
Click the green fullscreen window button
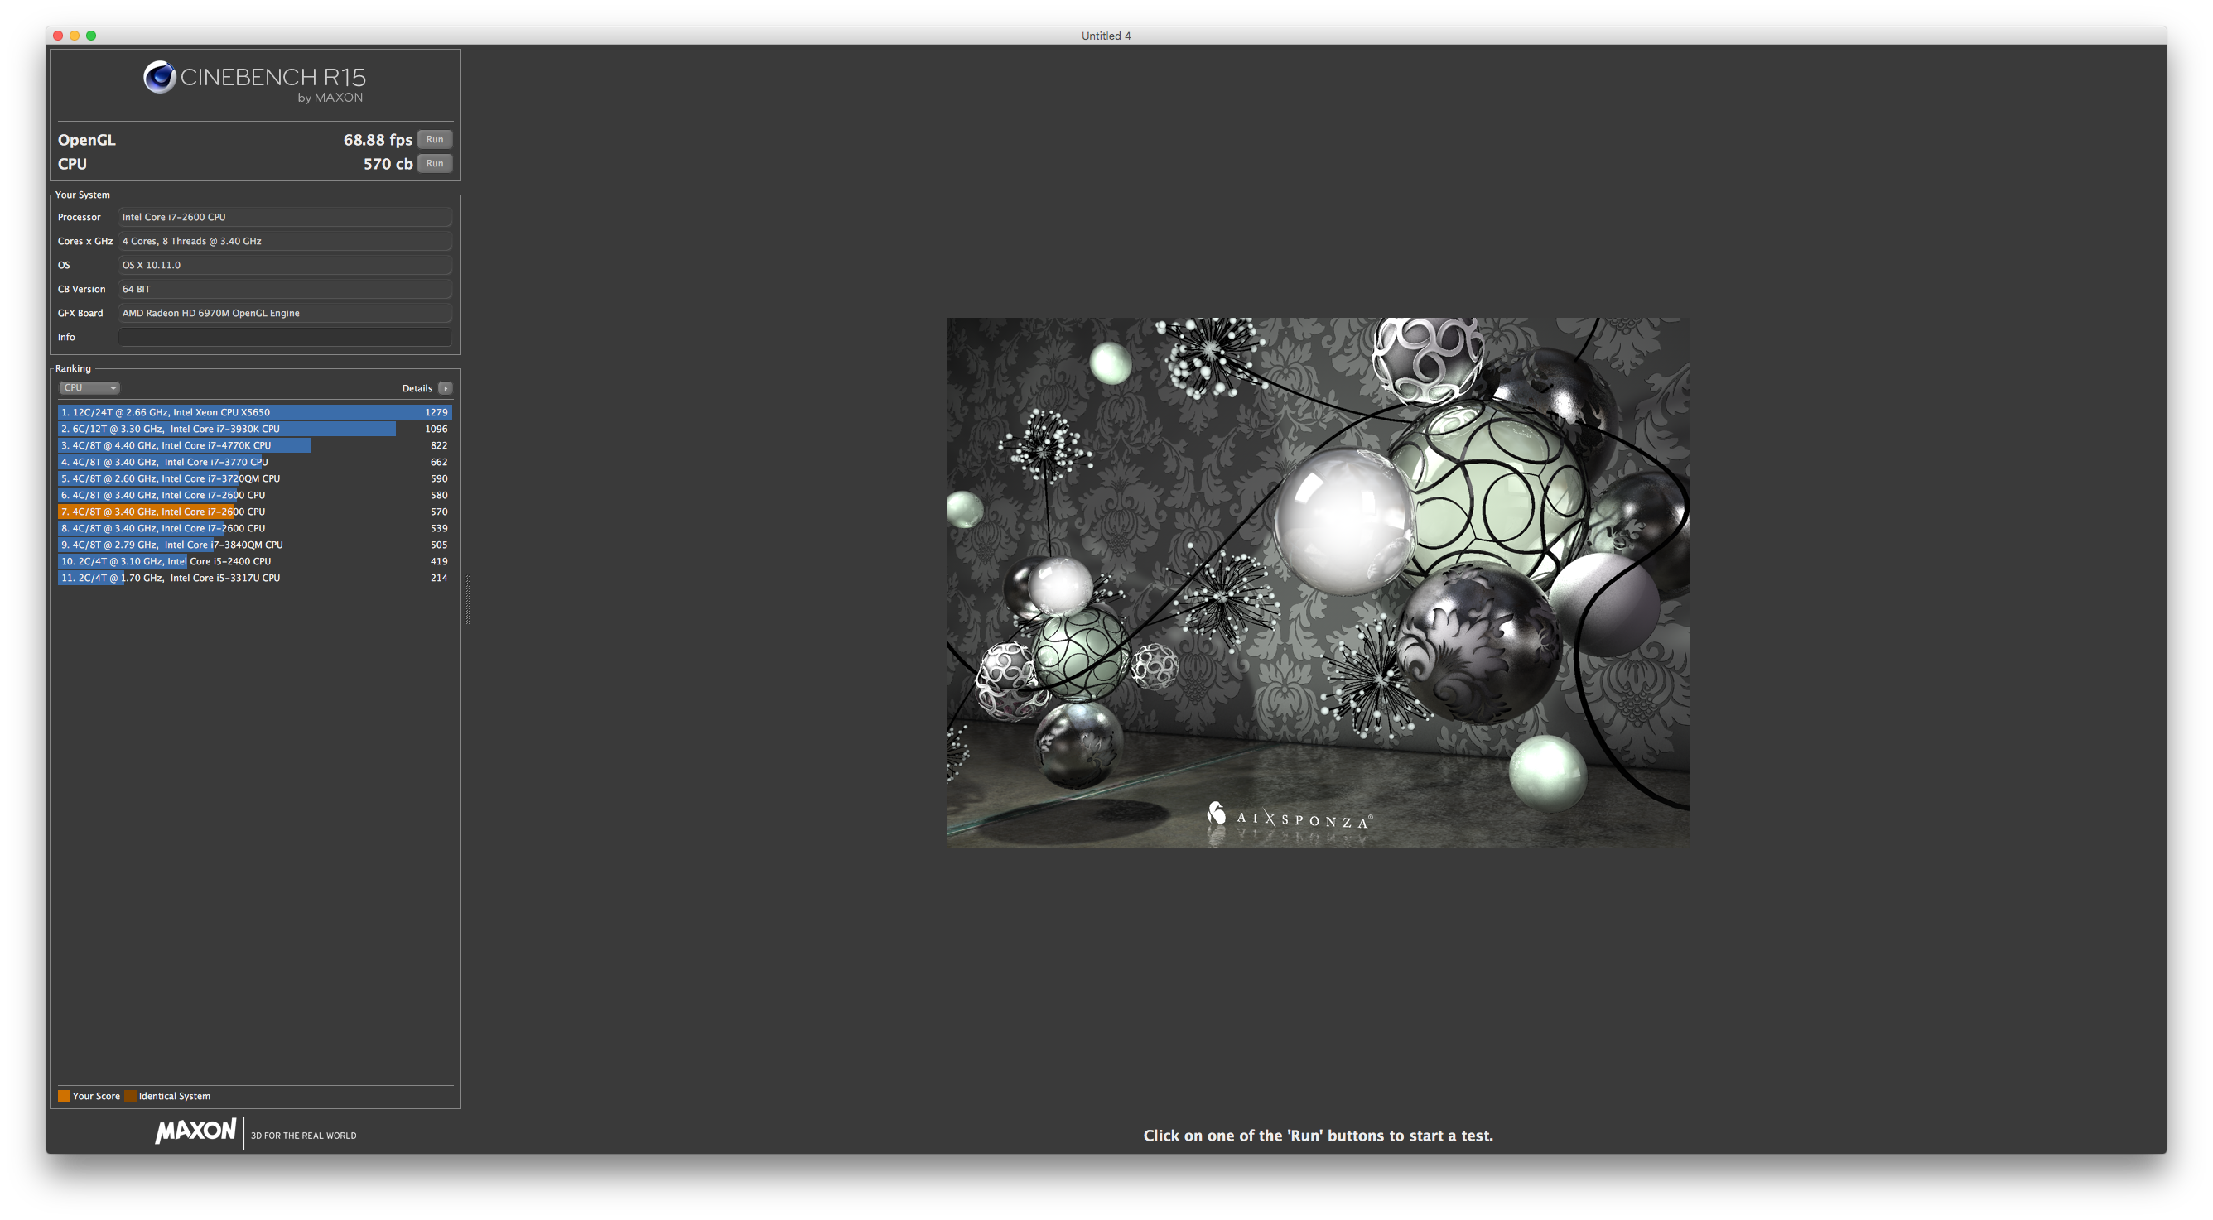tap(91, 36)
